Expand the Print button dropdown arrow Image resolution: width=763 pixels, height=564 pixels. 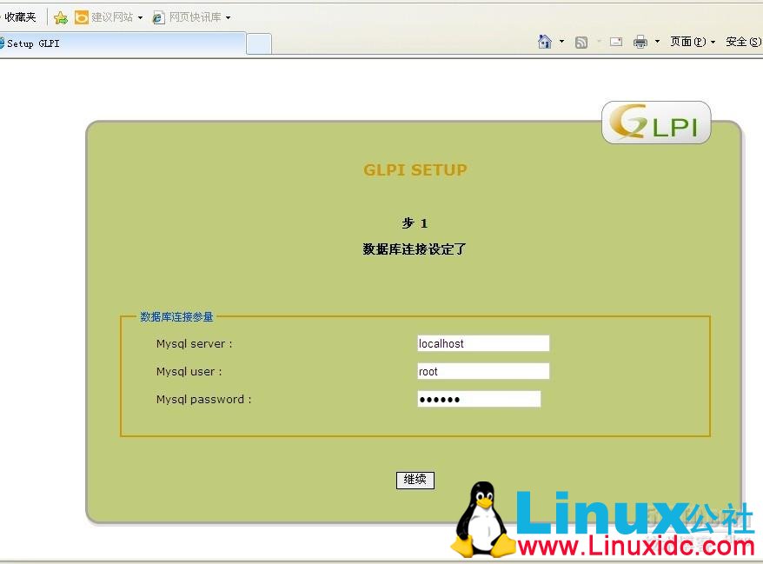(x=657, y=42)
